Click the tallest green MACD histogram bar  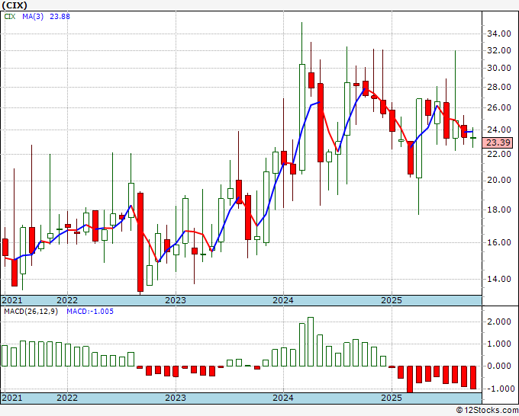(x=311, y=341)
